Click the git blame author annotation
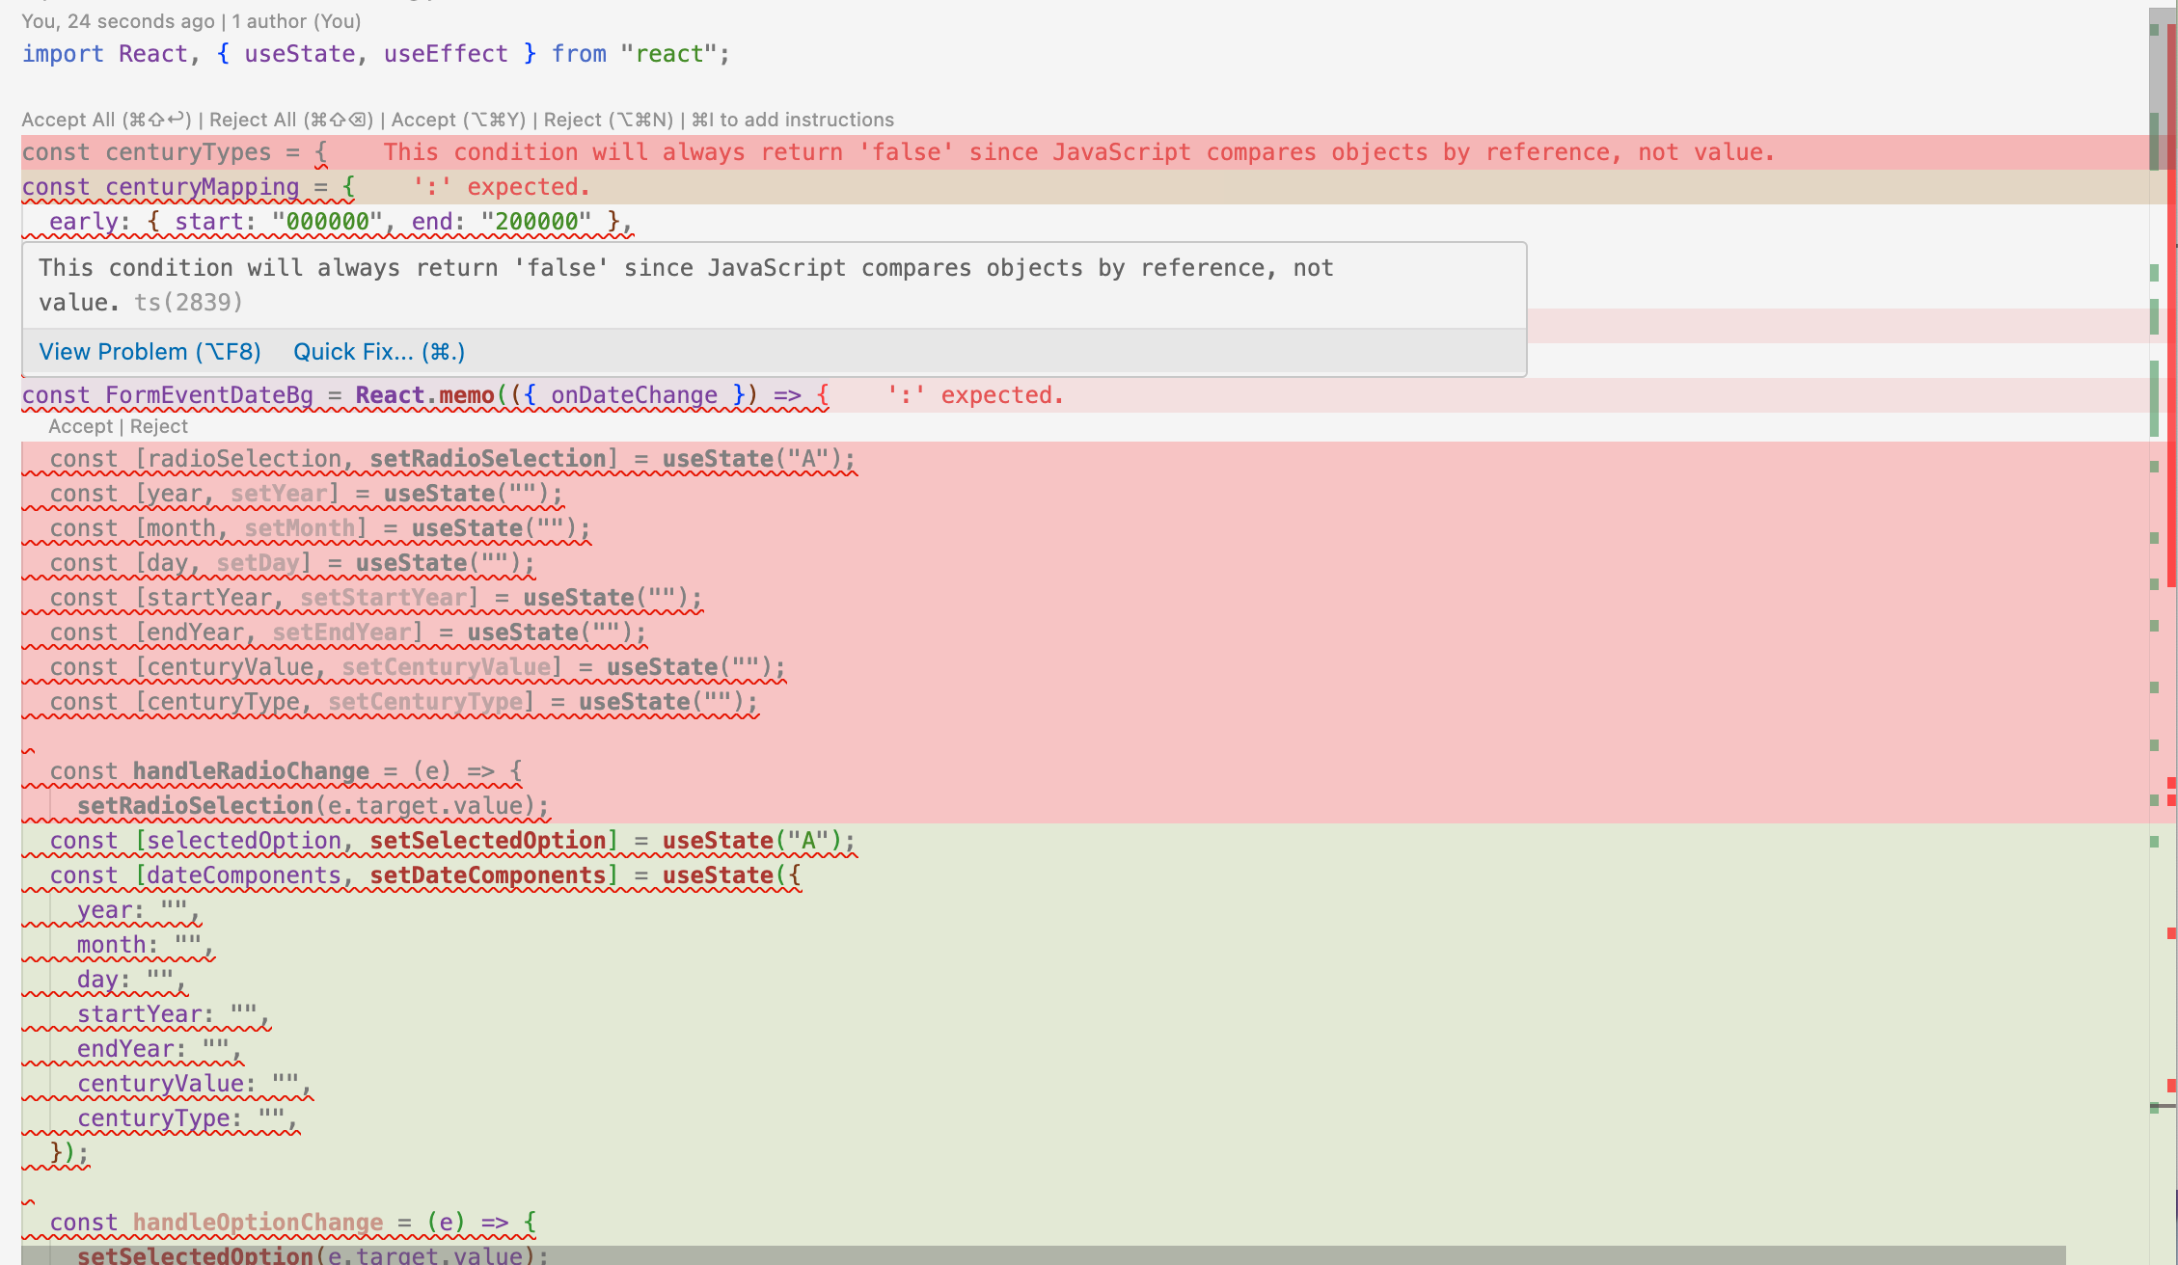 click(191, 21)
